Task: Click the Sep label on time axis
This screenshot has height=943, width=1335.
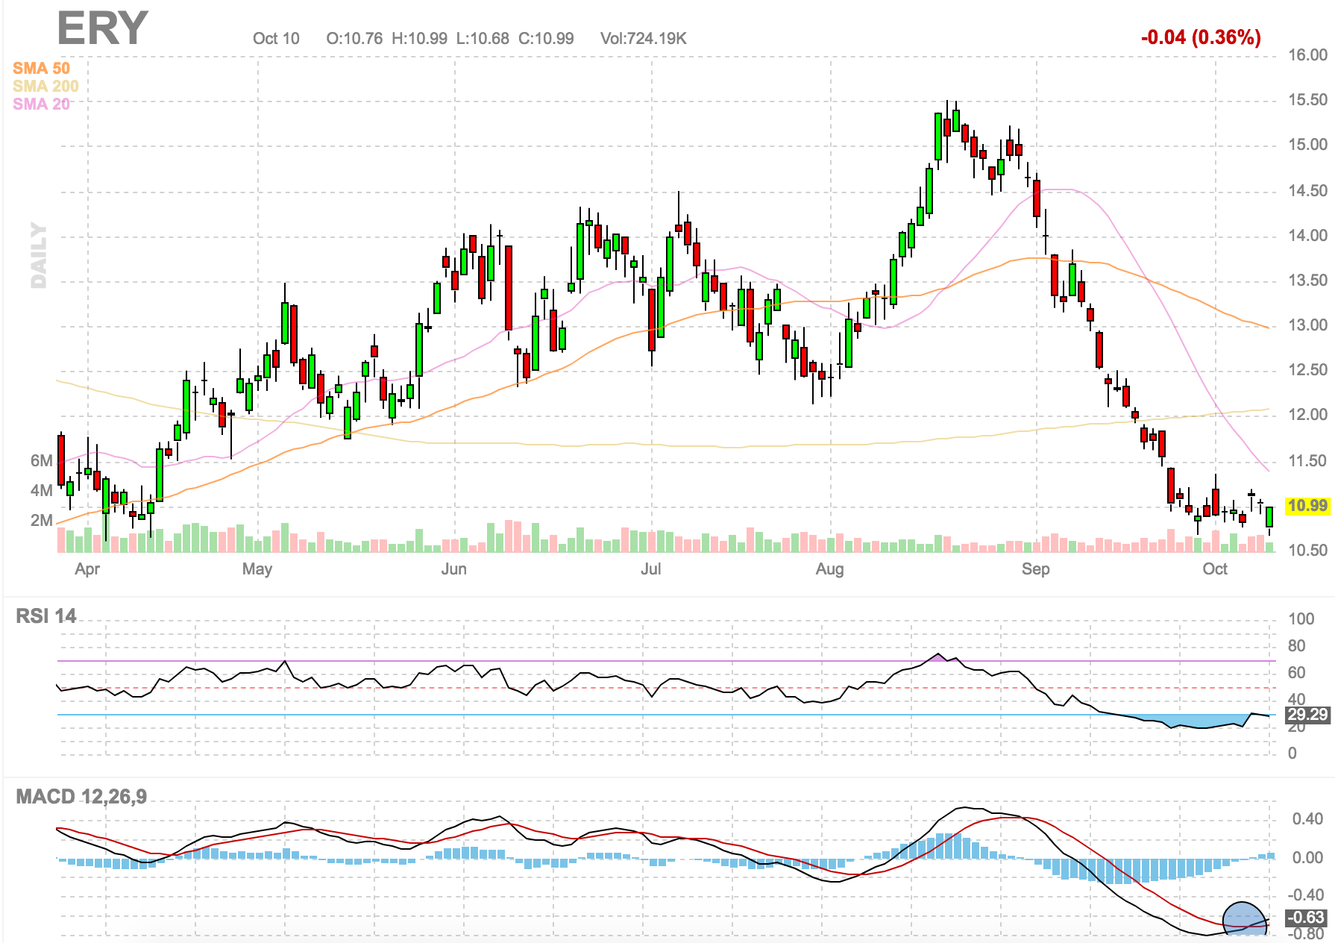Action: 1035,569
